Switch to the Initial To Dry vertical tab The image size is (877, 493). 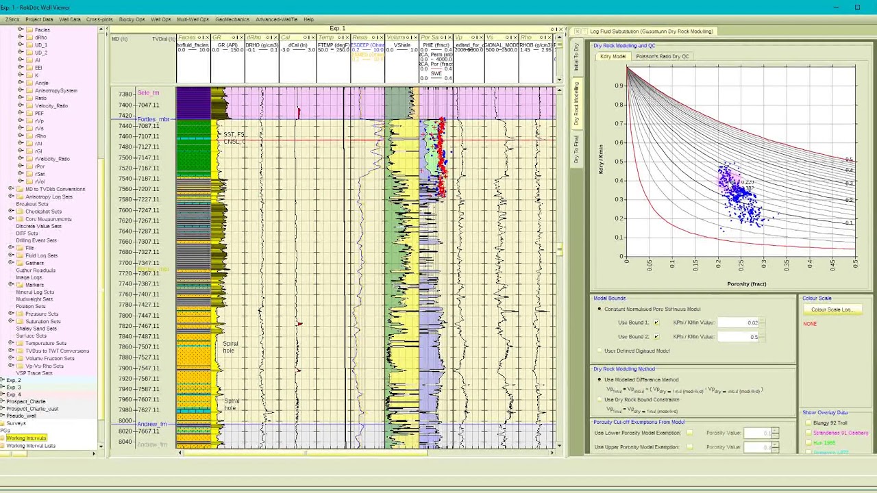tap(576, 58)
